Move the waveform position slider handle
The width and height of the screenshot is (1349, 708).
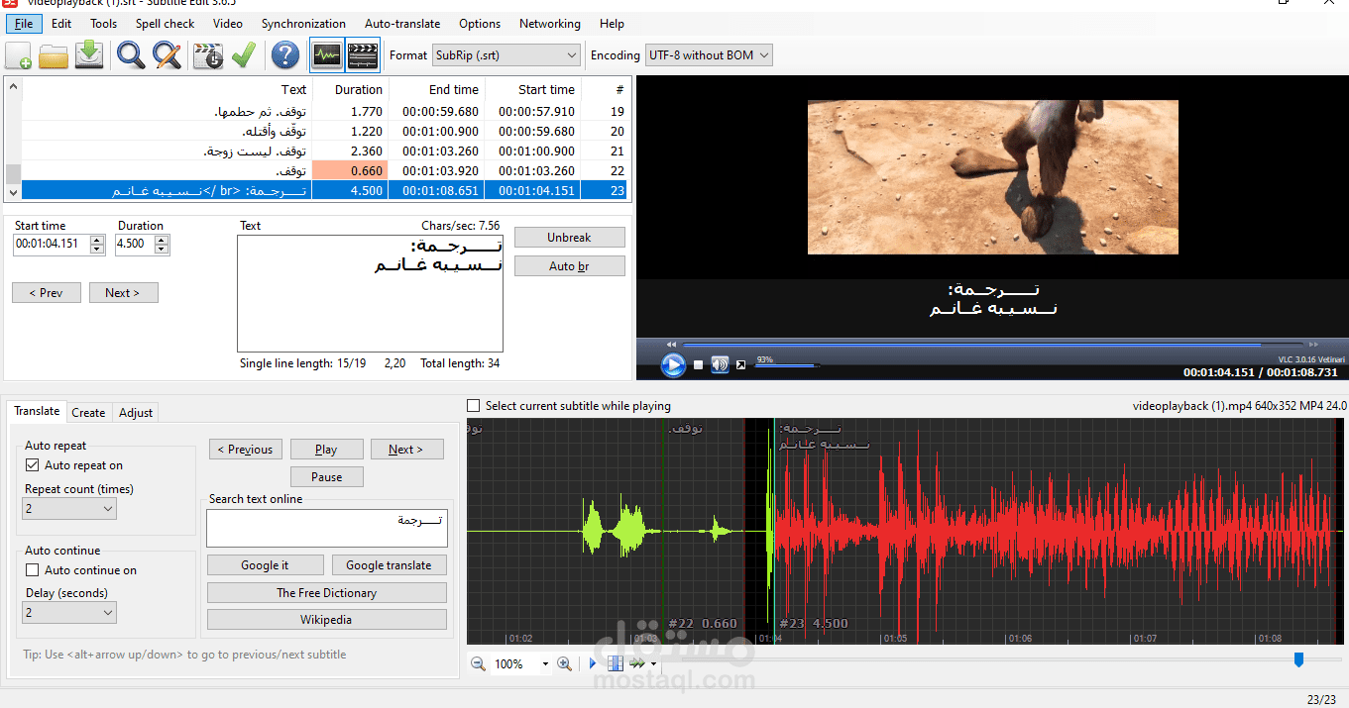pyautogui.click(x=1298, y=659)
